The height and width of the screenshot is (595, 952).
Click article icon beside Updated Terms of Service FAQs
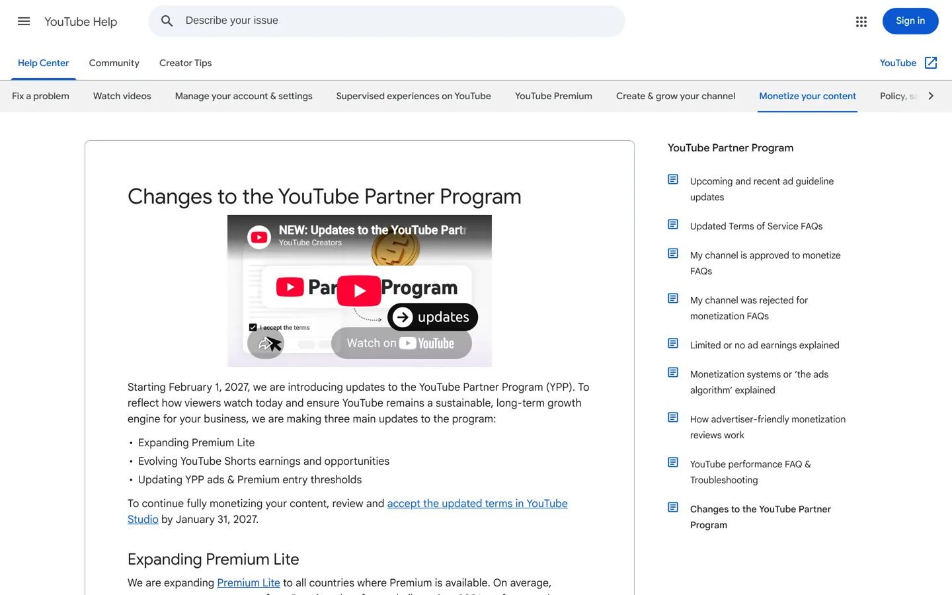tap(673, 224)
